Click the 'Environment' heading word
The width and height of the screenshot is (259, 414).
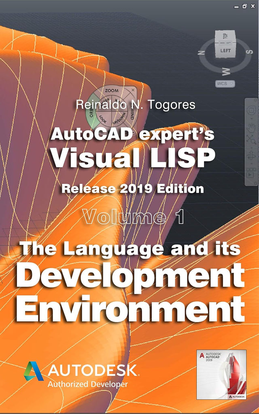130,309
